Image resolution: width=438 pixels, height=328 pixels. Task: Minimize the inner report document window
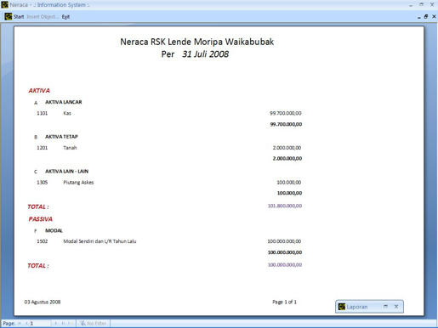coord(419,17)
